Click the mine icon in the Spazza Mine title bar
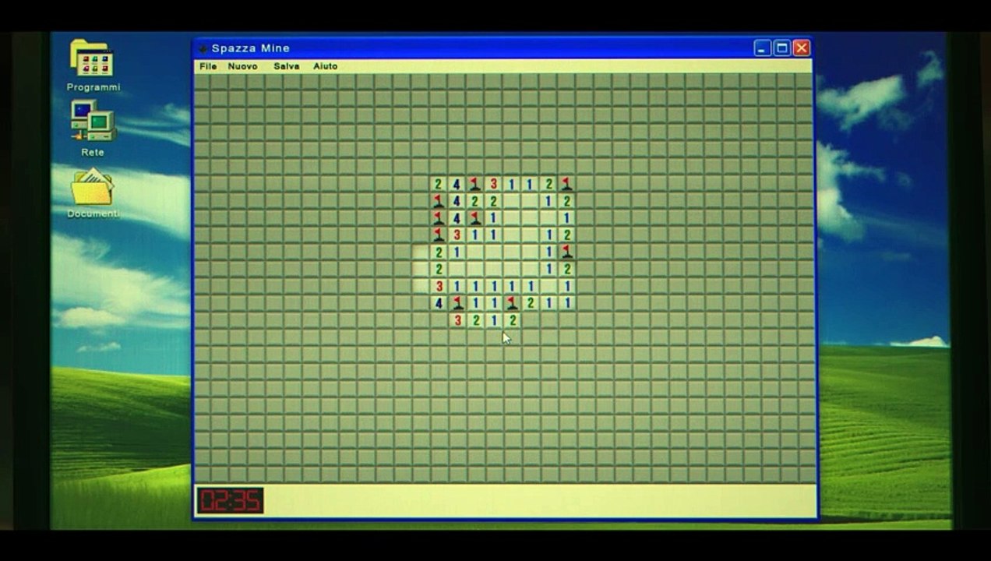Screen dimensions: 991x561 click(203, 48)
